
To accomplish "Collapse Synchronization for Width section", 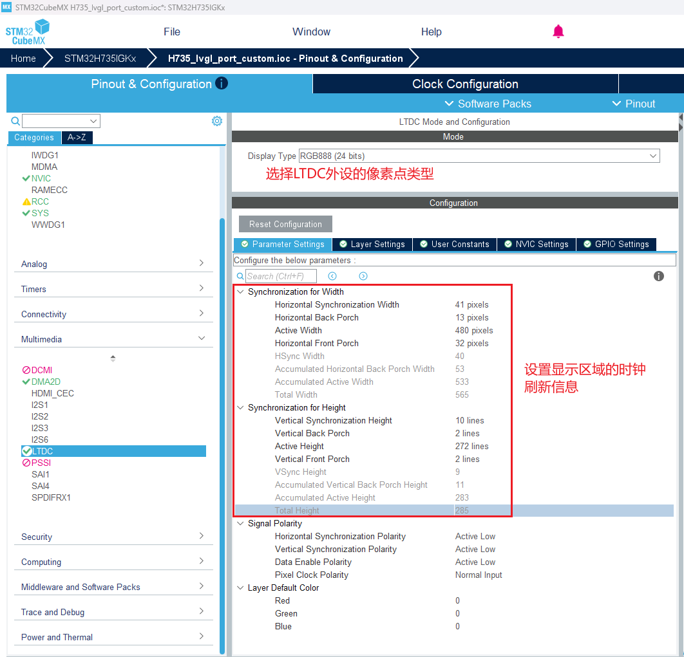I will 240,291.
